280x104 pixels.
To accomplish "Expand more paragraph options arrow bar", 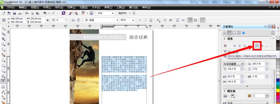I will 247,86.
